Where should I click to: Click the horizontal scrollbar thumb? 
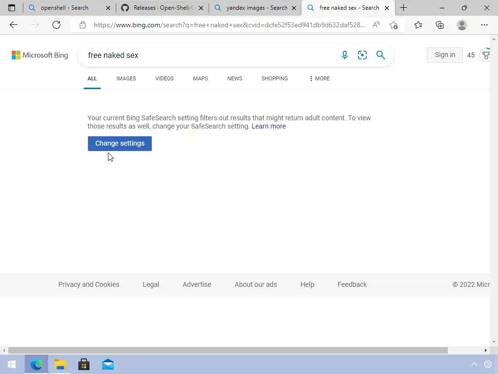[228, 351]
